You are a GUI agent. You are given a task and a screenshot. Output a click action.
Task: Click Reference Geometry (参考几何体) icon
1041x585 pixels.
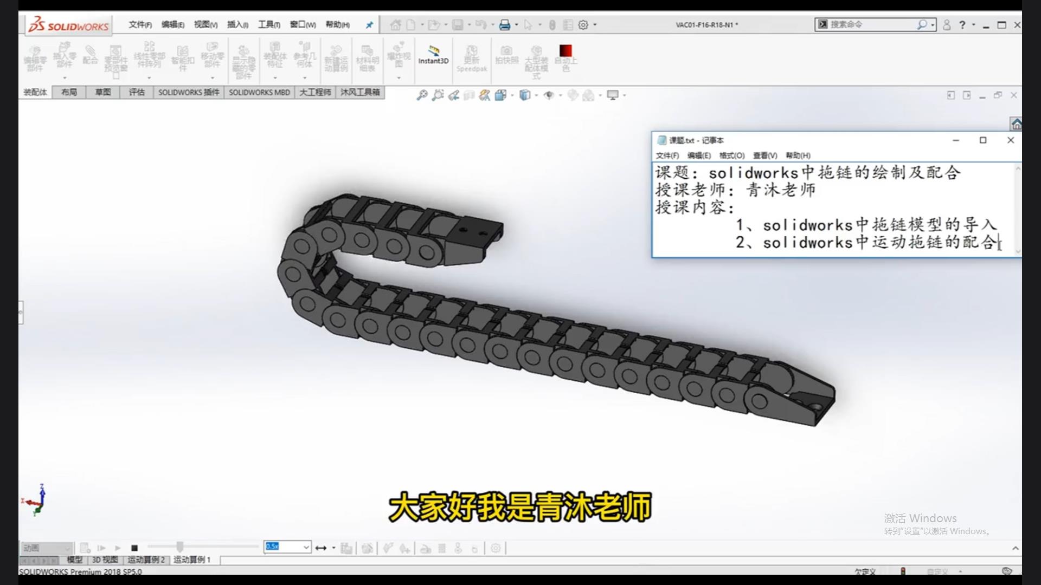pyautogui.click(x=305, y=55)
